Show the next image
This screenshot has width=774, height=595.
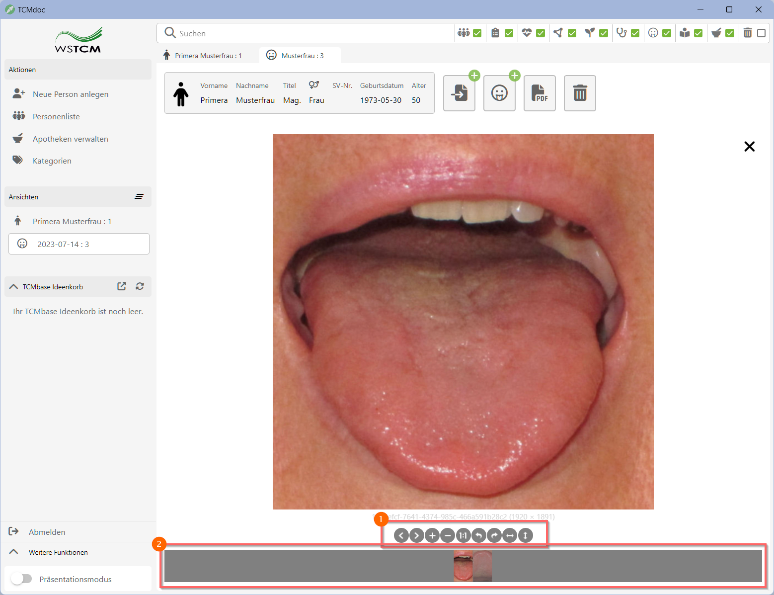coord(417,535)
